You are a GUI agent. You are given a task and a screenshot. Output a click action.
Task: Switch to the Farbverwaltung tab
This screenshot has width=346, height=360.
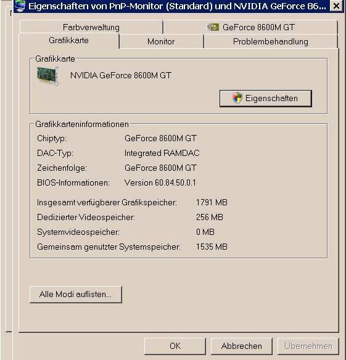click(x=91, y=27)
